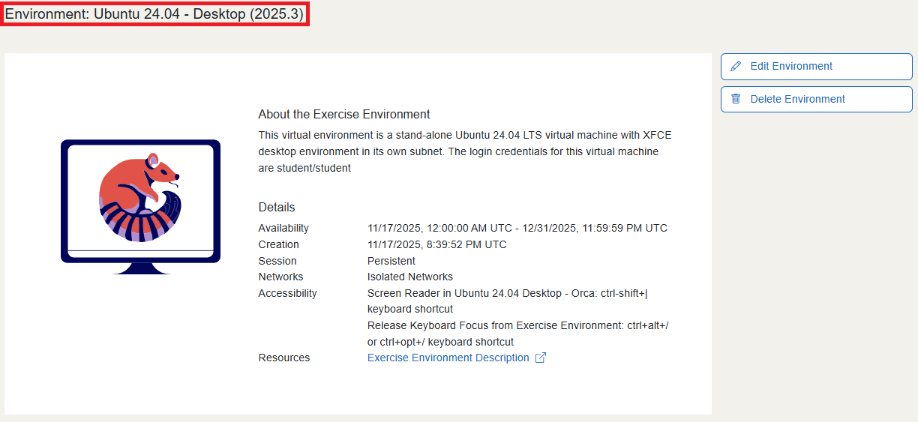Screen dimensions: 918x422
Task: Click the external link icon beside Resources link
Action: tap(540, 358)
